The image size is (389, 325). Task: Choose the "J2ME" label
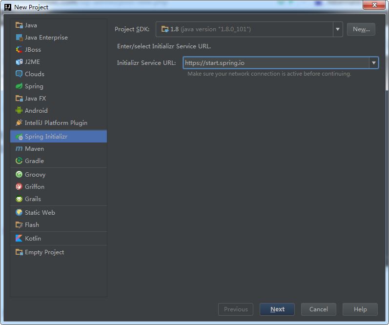tap(32, 61)
